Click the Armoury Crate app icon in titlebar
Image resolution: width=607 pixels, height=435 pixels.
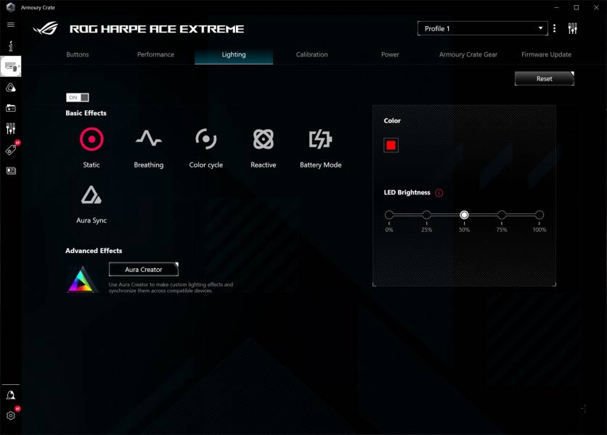[11, 7]
